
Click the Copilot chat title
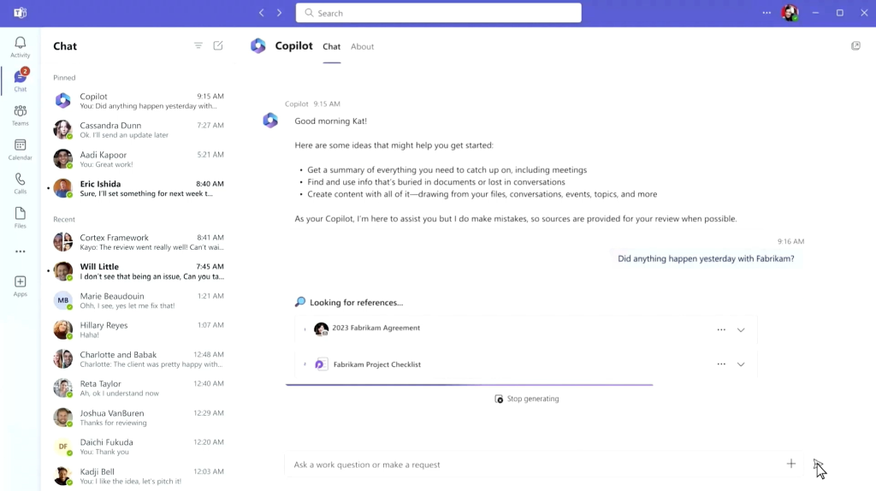point(294,46)
